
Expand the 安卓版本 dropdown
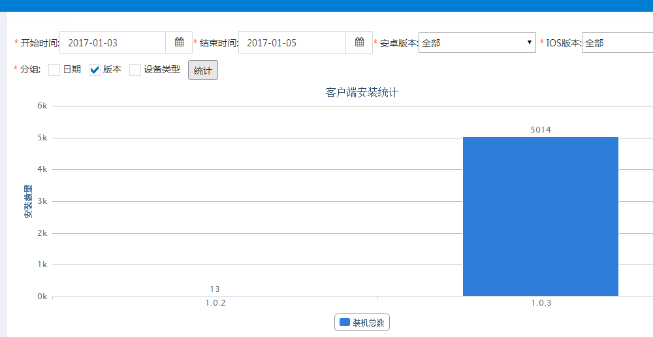(477, 43)
